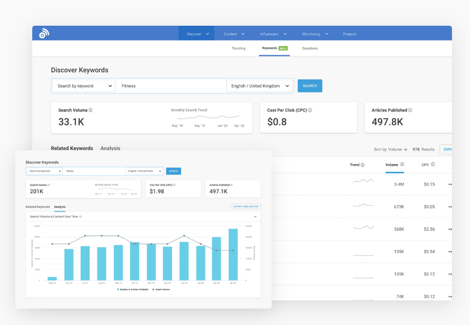Click the info icon next to Articles Published
Screen dimensions: 470x325
(411, 110)
